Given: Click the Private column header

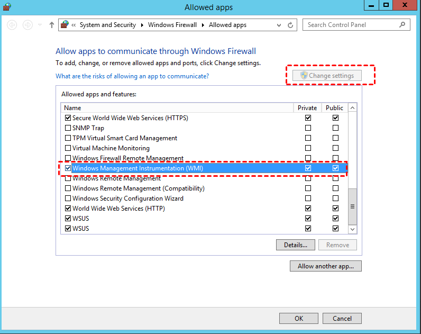Looking at the screenshot, I should [x=307, y=108].
